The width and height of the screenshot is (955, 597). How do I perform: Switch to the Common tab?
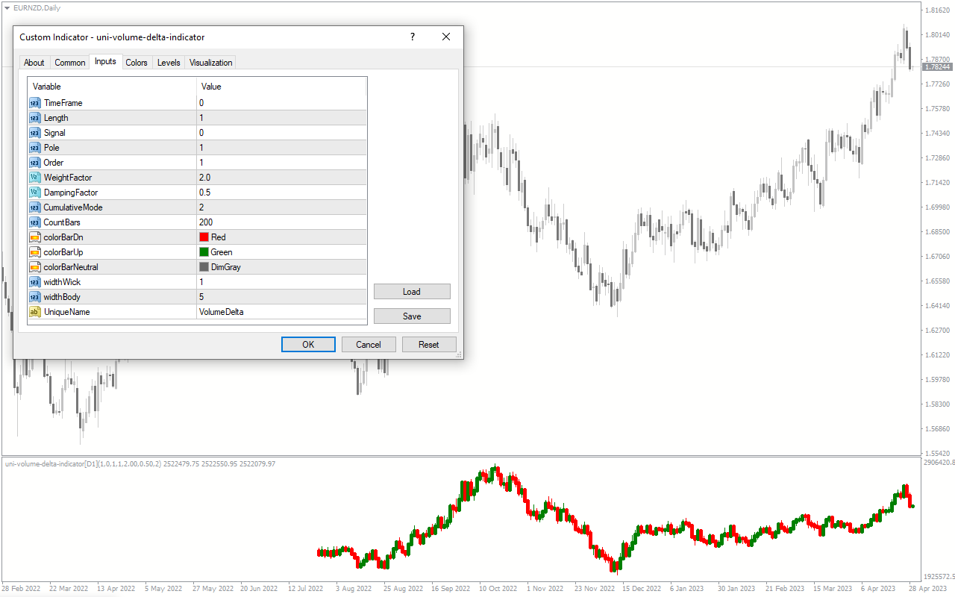click(70, 63)
